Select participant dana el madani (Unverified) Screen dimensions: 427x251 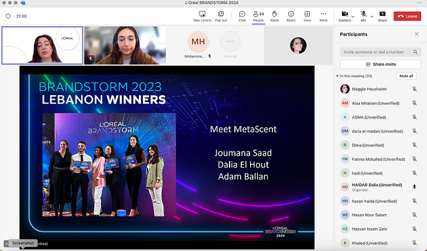click(380, 131)
